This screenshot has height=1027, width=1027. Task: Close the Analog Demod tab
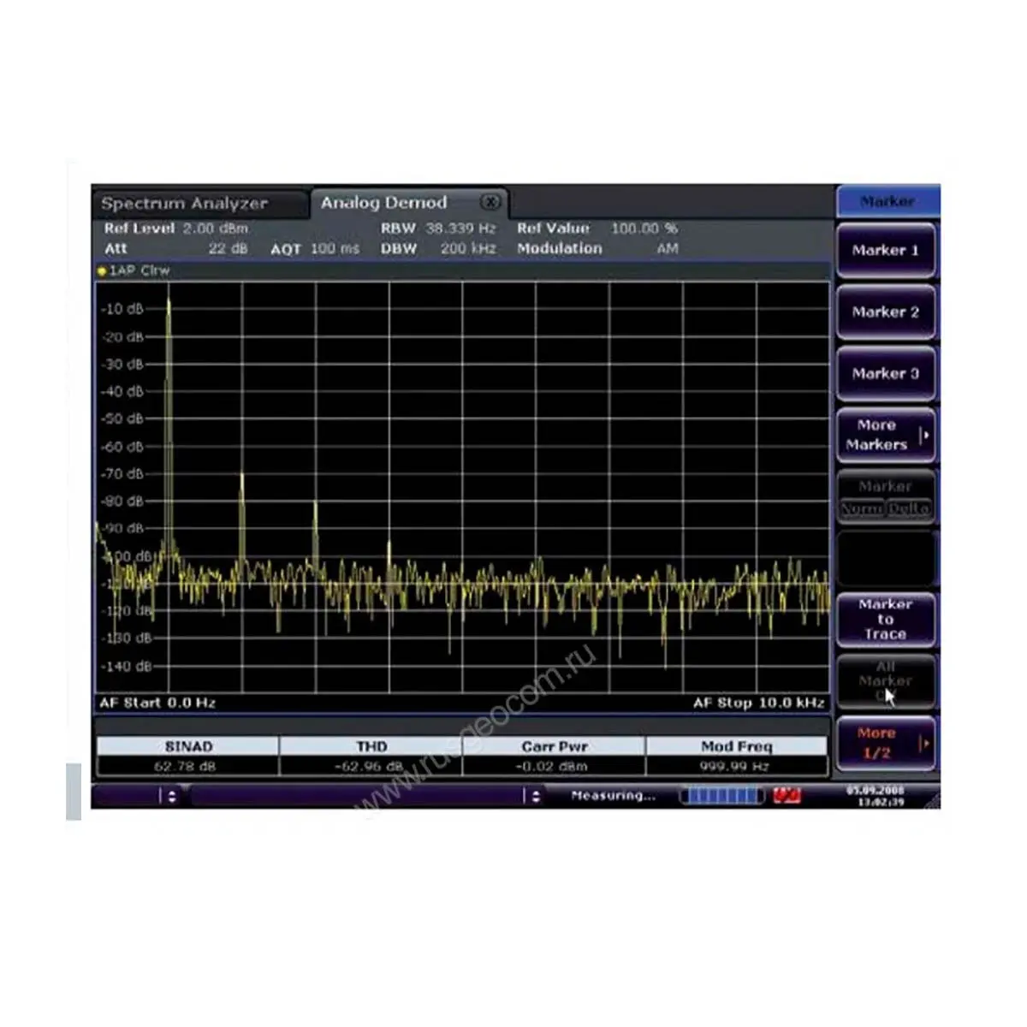(x=490, y=203)
